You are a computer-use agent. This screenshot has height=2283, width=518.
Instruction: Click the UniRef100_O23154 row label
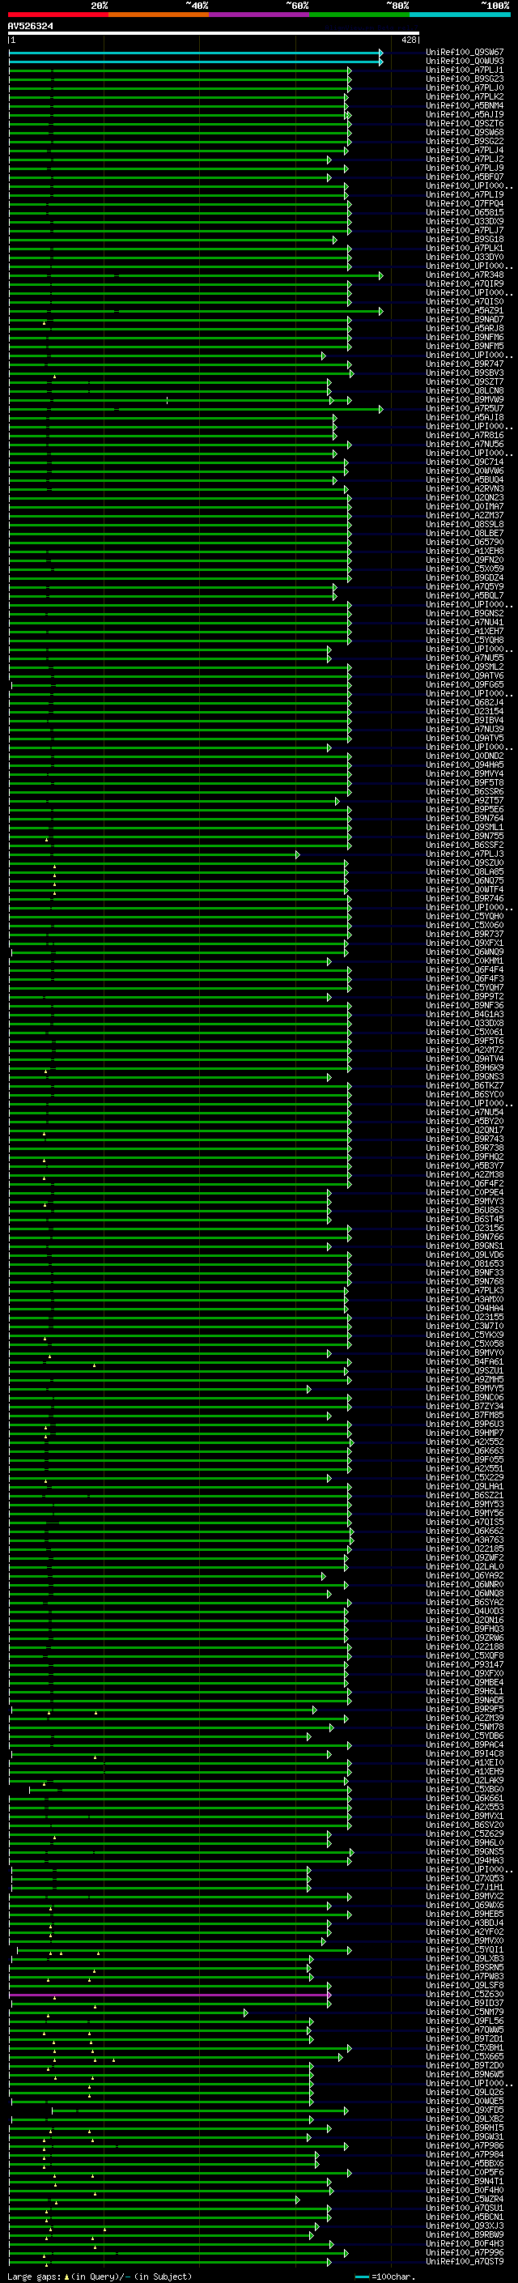[x=465, y=712]
